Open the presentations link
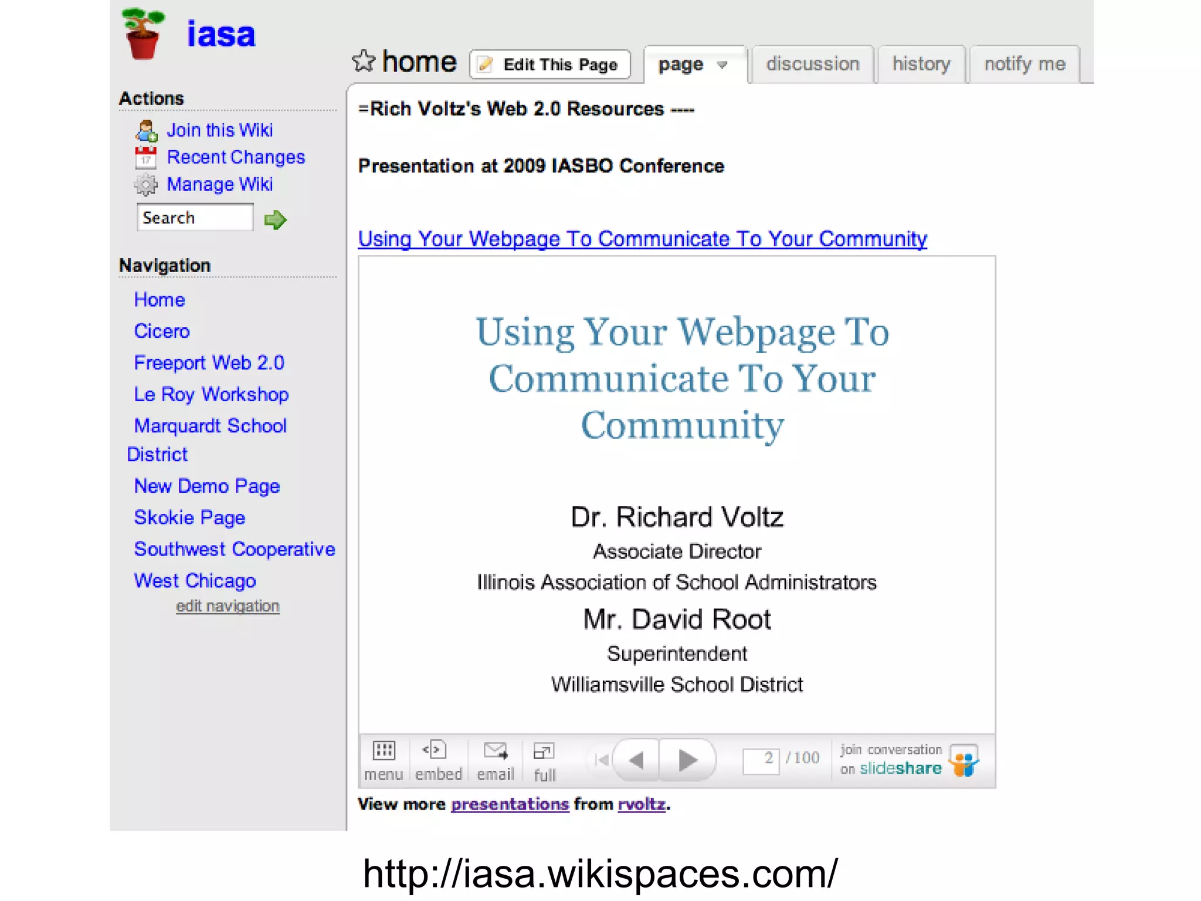 pos(510,804)
